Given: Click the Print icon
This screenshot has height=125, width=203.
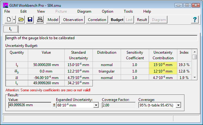Looking at the screenshot, I should point(40,20).
